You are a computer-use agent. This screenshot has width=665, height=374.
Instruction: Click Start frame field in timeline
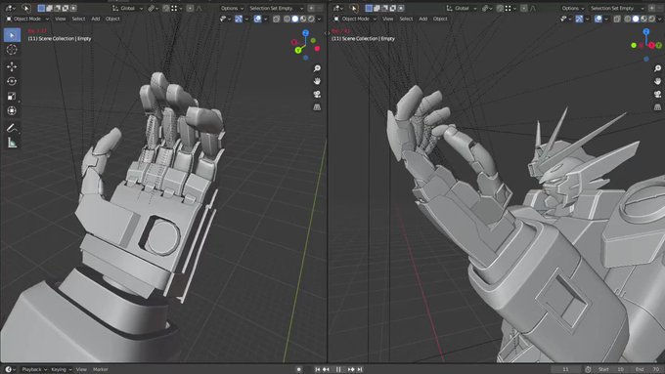[611, 370]
